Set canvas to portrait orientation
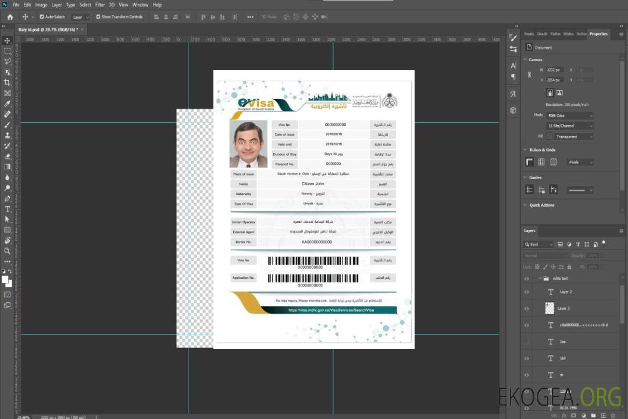Image resolution: width=628 pixels, height=419 pixels. point(550,93)
